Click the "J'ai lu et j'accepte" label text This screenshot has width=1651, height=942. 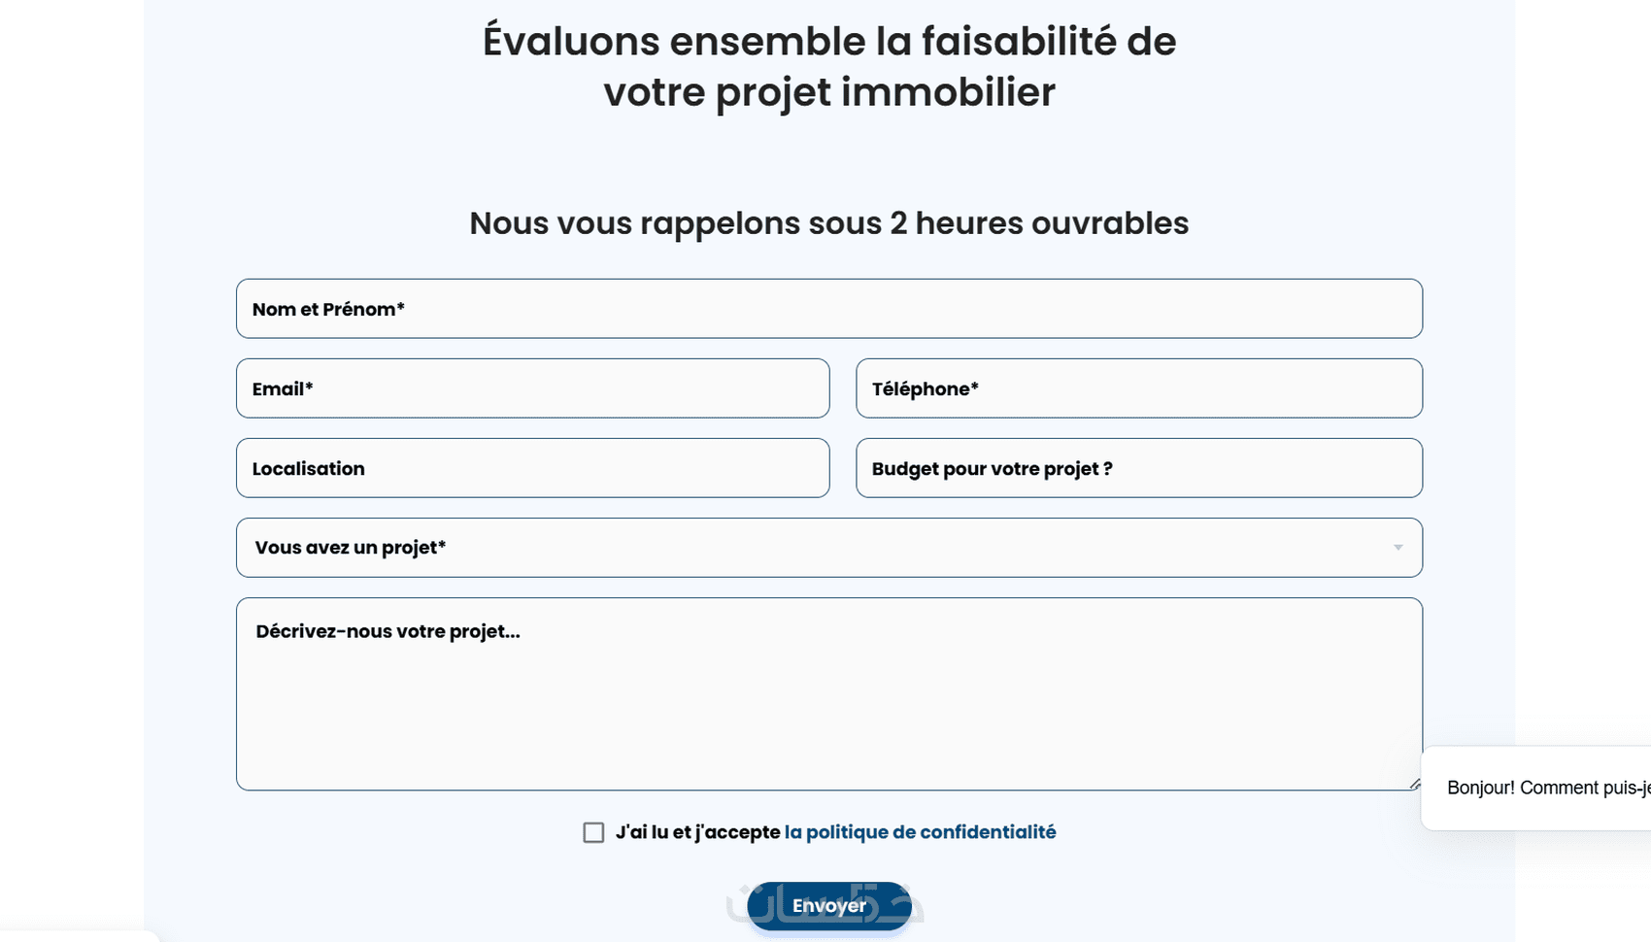(697, 832)
